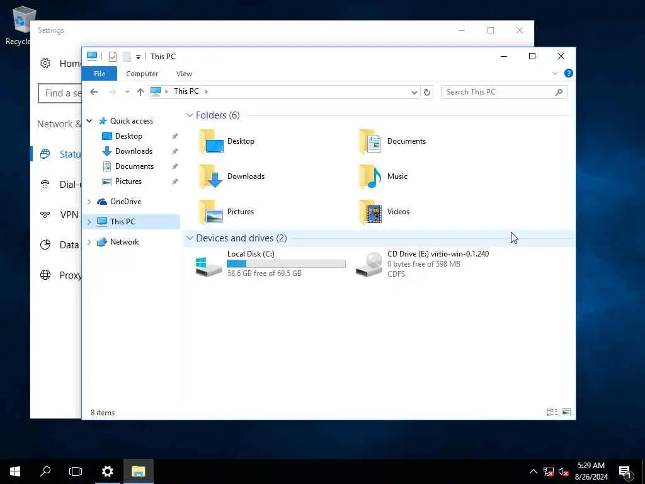Click muted volume tray icon
This screenshot has height=484, width=645.
563,472
